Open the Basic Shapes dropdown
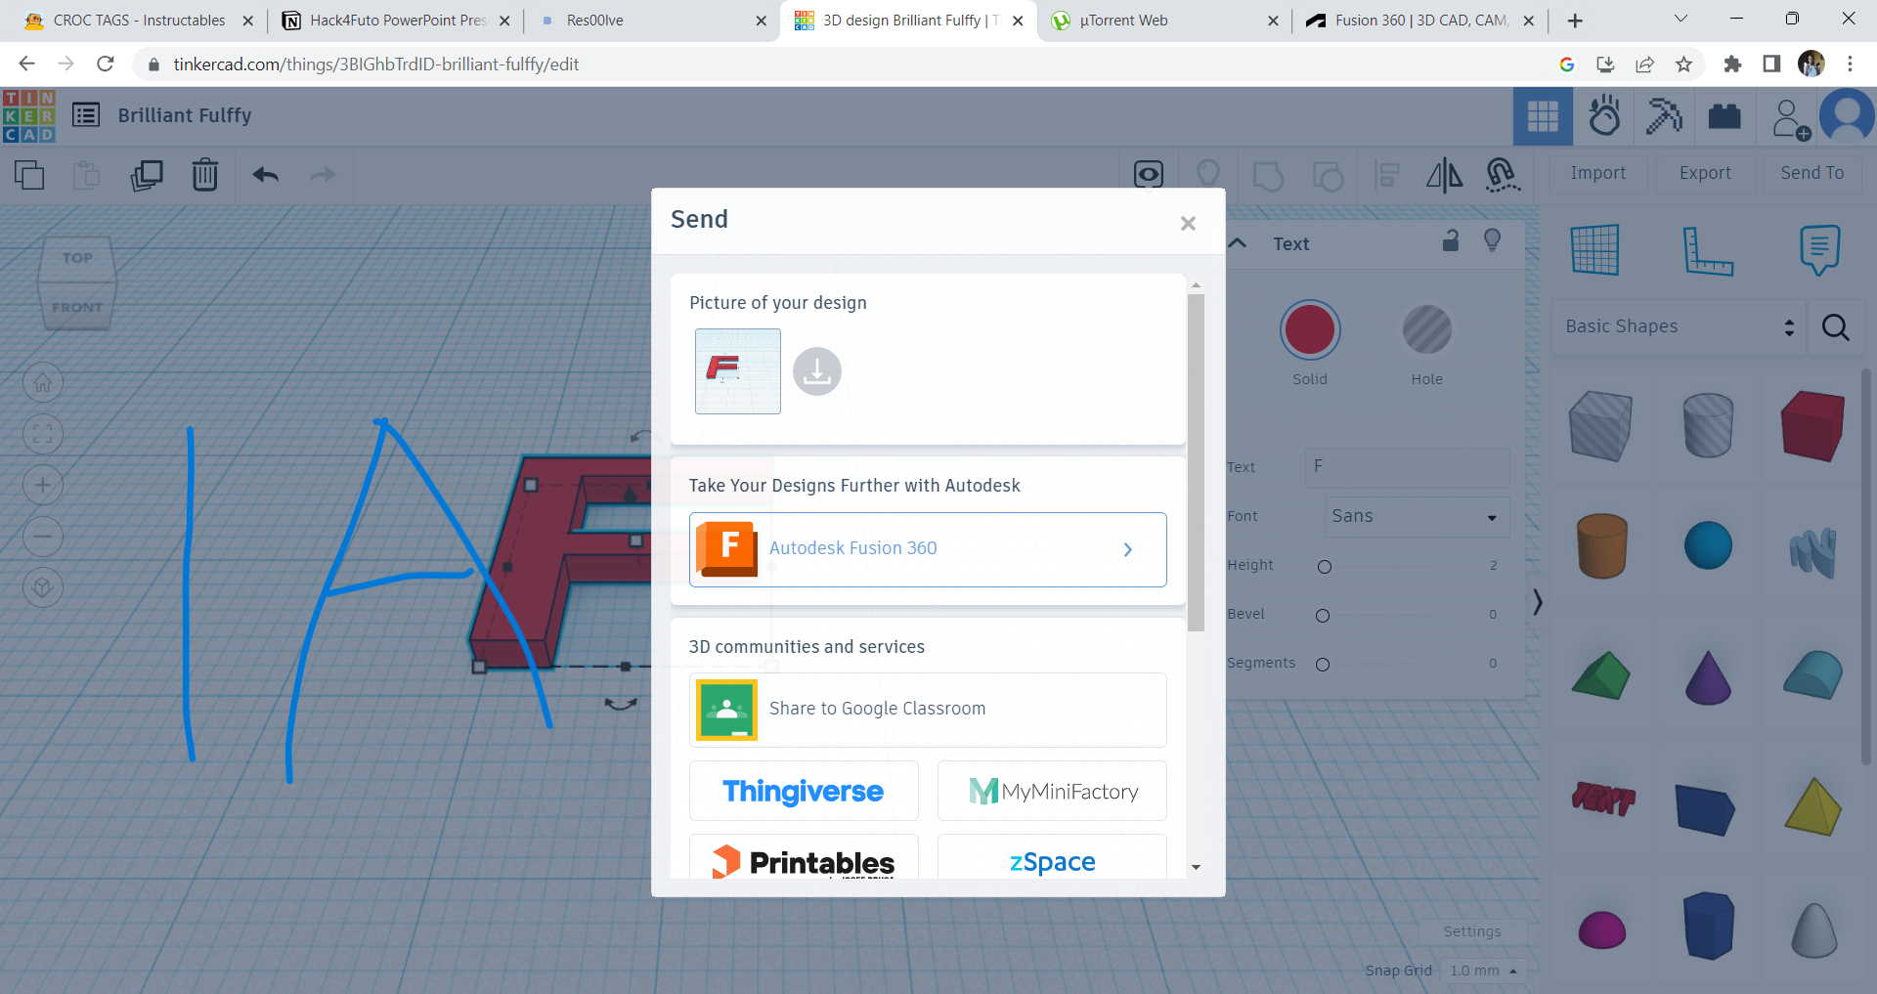The height and width of the screenshot is (994, 1877). (1678, 326)
